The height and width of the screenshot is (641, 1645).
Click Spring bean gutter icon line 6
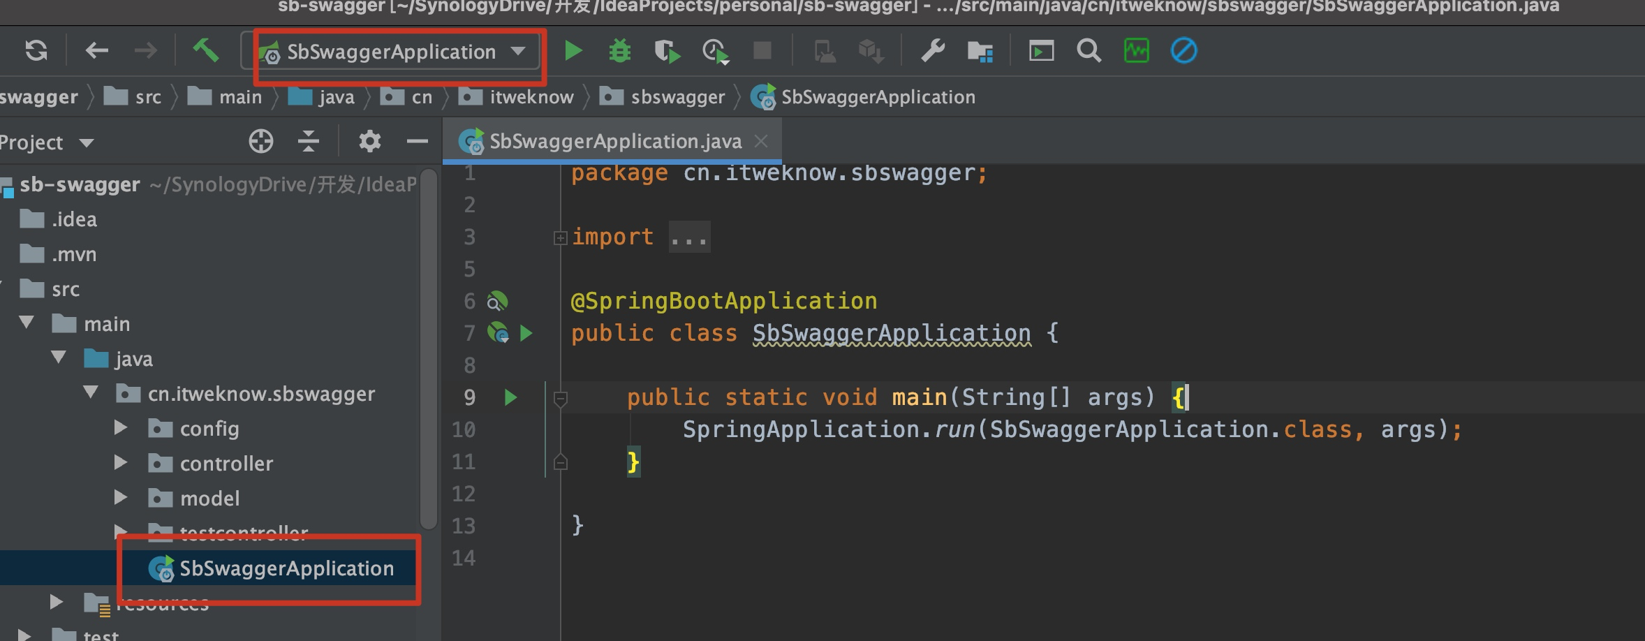[x=497, y=302]
